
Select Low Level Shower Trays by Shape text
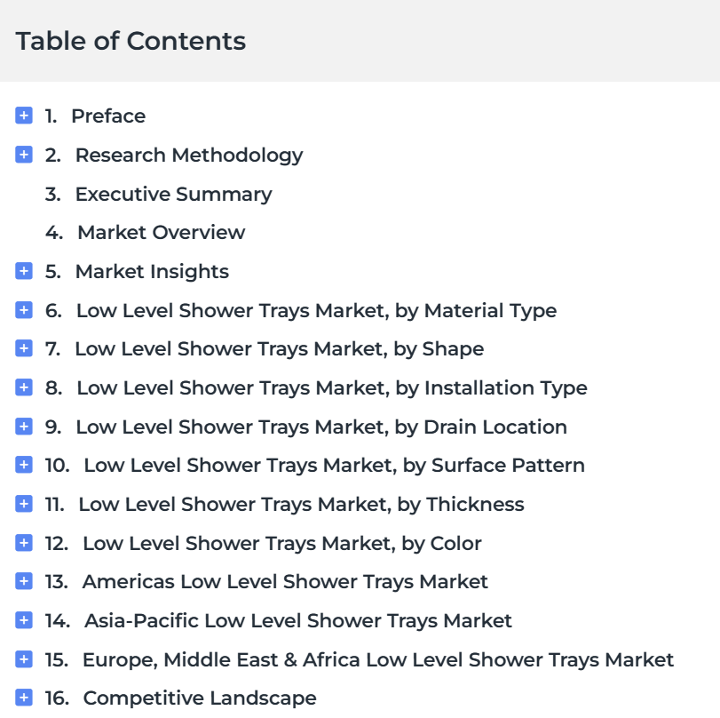pos(279,349)
